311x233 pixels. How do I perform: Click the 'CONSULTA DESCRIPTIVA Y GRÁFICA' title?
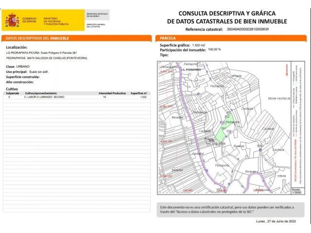pos(227,14)
